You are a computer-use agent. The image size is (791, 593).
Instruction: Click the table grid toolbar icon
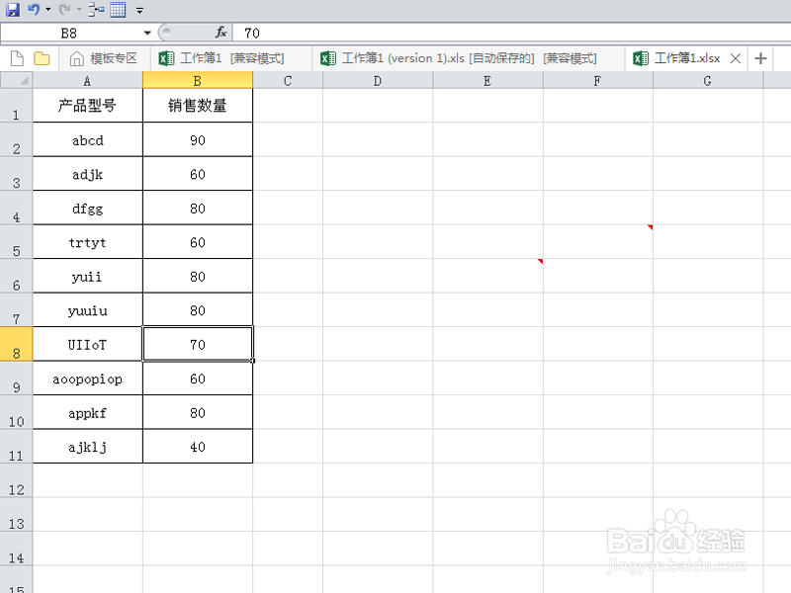coord(118,10)
